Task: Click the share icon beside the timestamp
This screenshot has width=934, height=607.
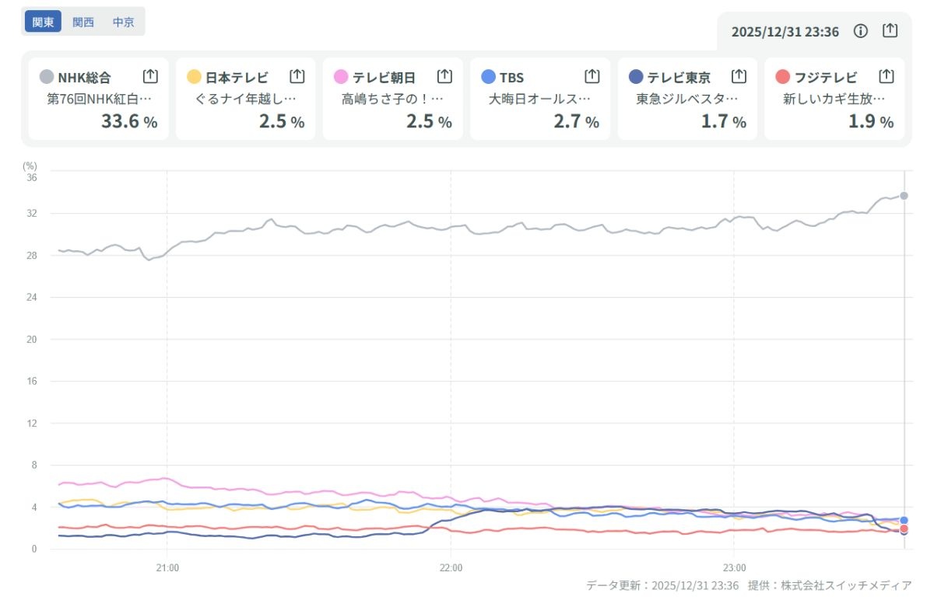Action: tap(890, 31)
